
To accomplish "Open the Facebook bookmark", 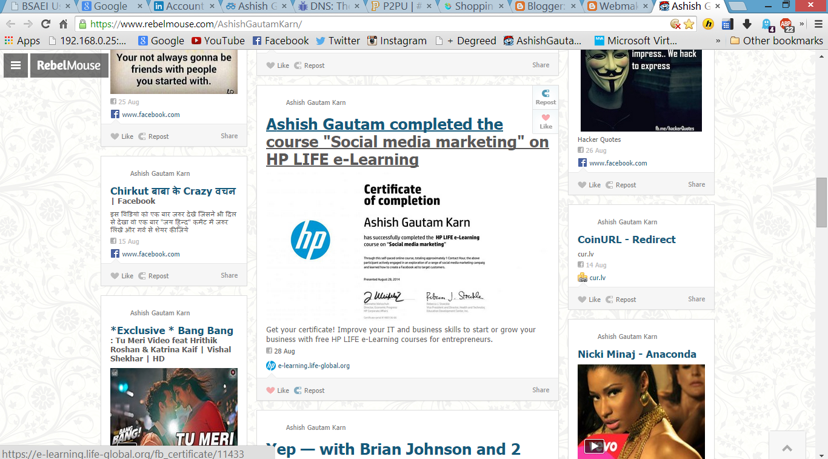I will [x=281, y=41].
